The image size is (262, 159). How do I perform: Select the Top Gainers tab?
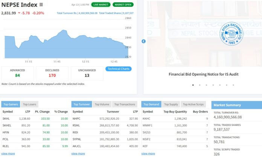pos(11,104)
